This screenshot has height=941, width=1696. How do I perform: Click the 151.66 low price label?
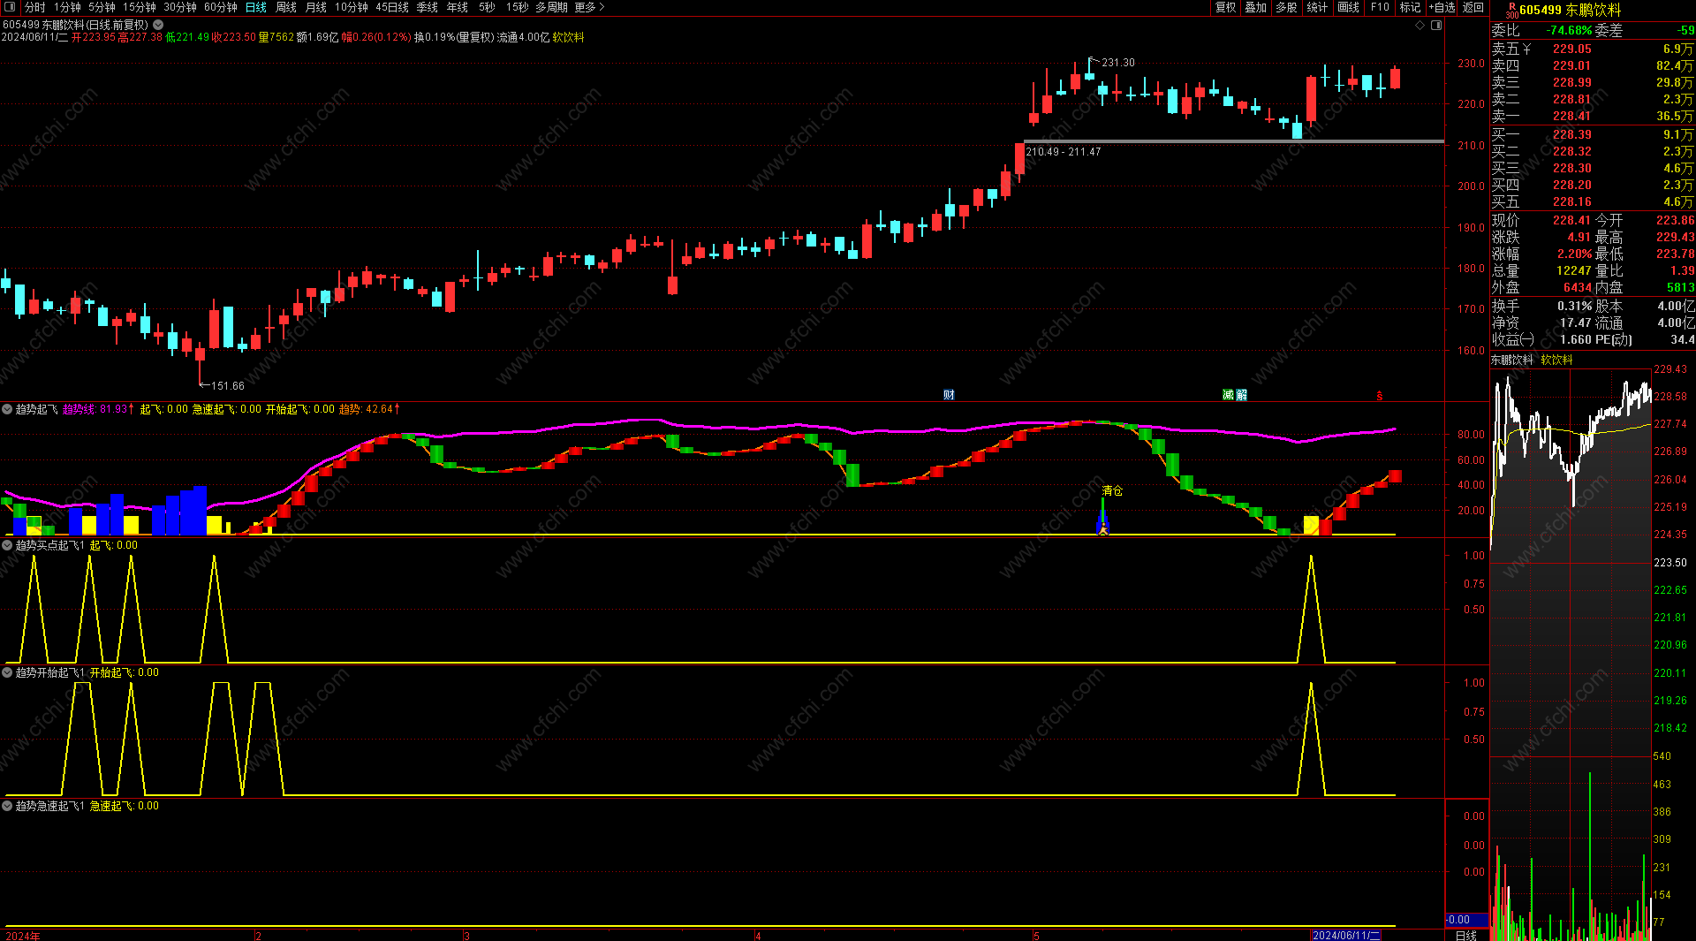tap(228, 386)
